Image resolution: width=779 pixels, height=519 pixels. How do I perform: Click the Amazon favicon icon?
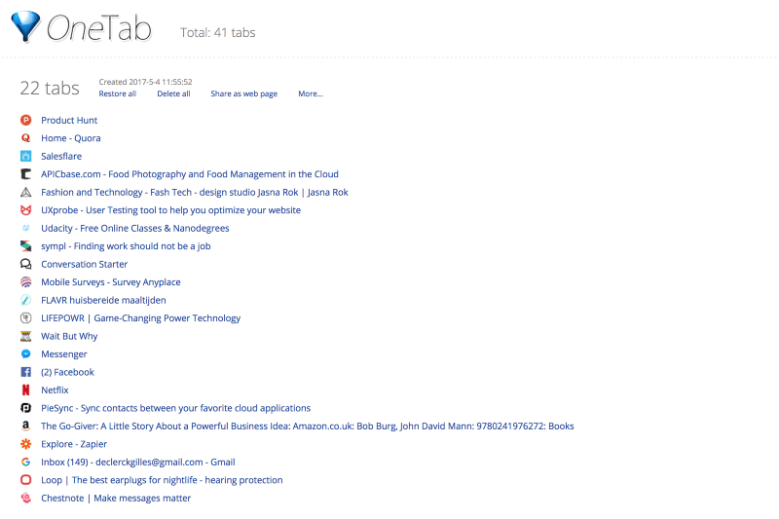[x=26, y=426]
